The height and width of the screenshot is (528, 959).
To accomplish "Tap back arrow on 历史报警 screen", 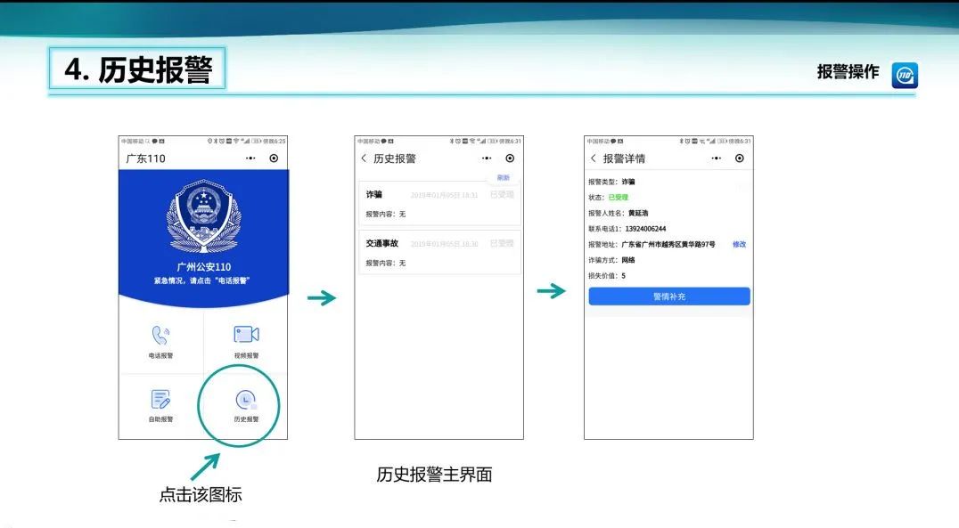I will point(364,158).
